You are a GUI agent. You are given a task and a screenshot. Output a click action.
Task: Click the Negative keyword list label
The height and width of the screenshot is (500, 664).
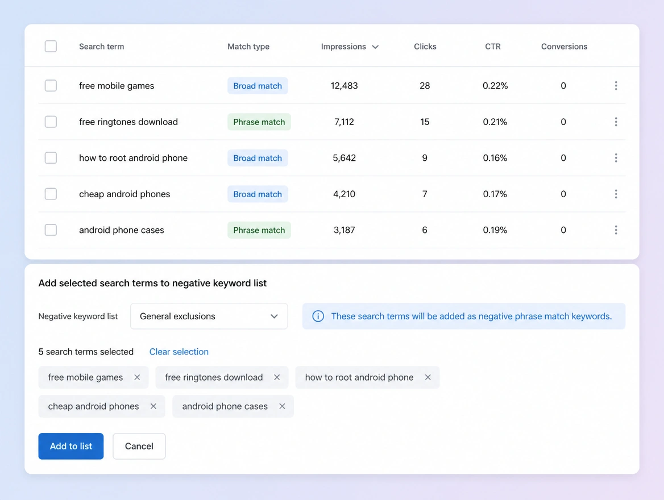pyautogui.click(x=78, y=316)
